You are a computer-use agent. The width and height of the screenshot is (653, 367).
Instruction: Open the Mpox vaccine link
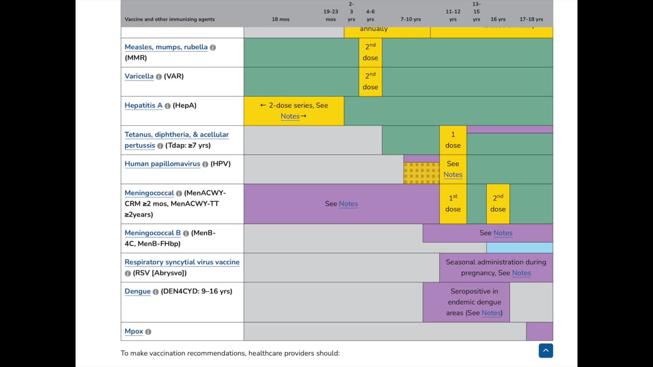point(134,331)
